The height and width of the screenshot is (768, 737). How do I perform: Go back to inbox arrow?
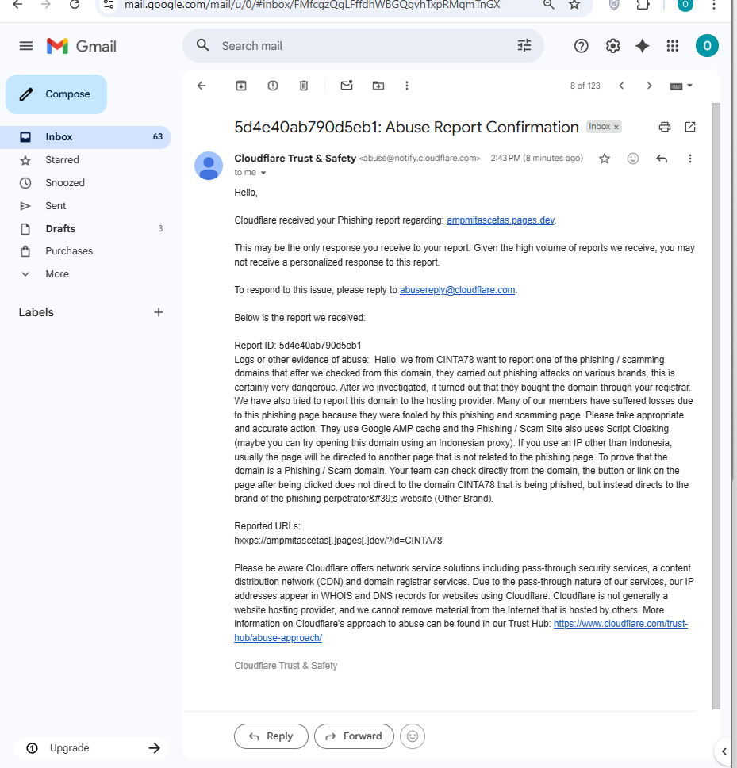pyautogui.click(x=202, y=86)
